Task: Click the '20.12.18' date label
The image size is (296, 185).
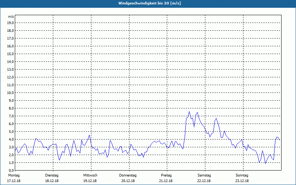Action: coord(128,181)
